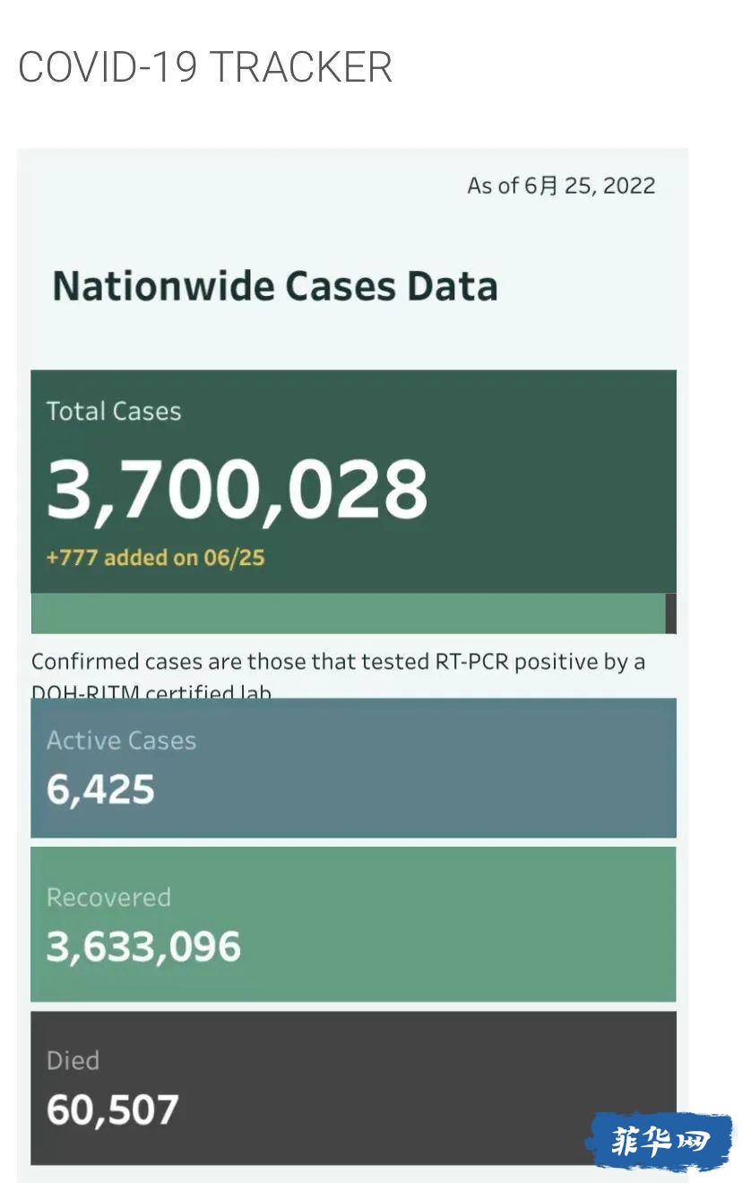Image resolution: width=742 pixels, height=1183 pixels.
Task: Click the 6,425 active cases number
Action: (100, 790)
